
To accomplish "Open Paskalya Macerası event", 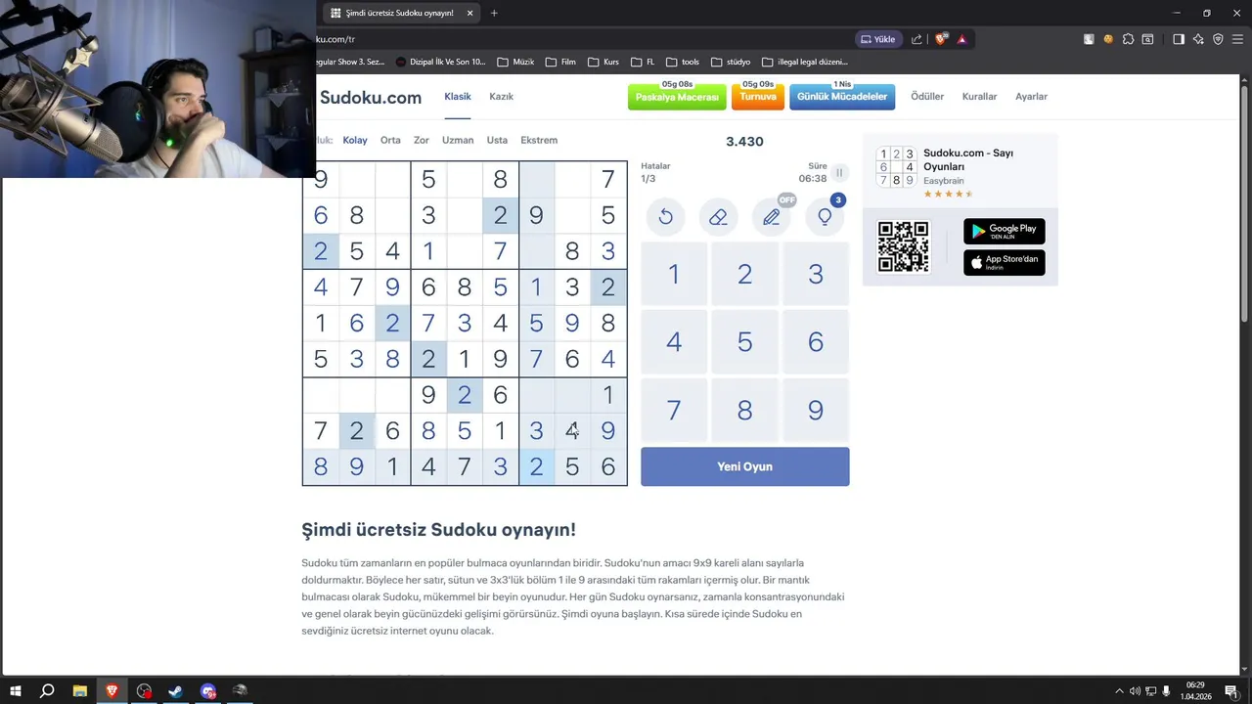I will click(x=677, y=97).
